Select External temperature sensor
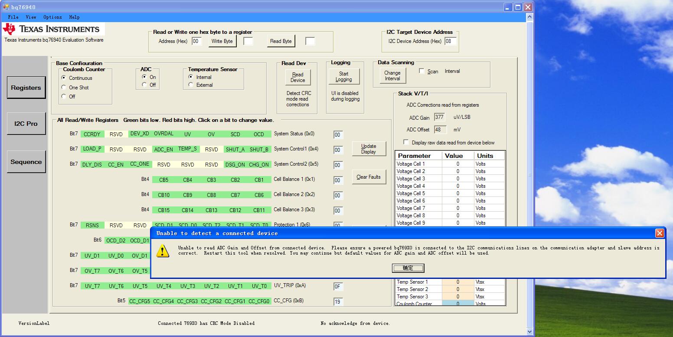The image size is (673, 337). [200, 85]
